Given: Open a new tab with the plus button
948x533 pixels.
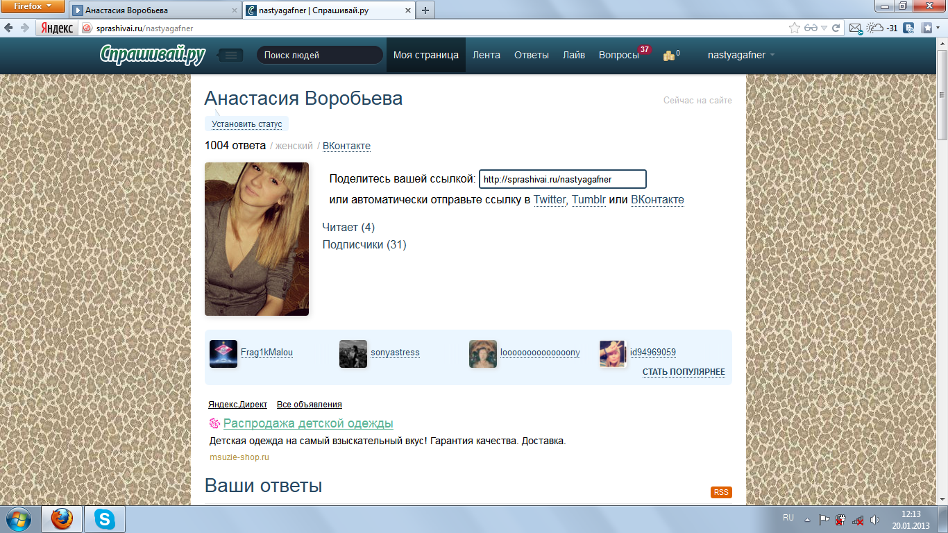Looking at the screenshot, I should pyautogui.click(x=425, y=10).
